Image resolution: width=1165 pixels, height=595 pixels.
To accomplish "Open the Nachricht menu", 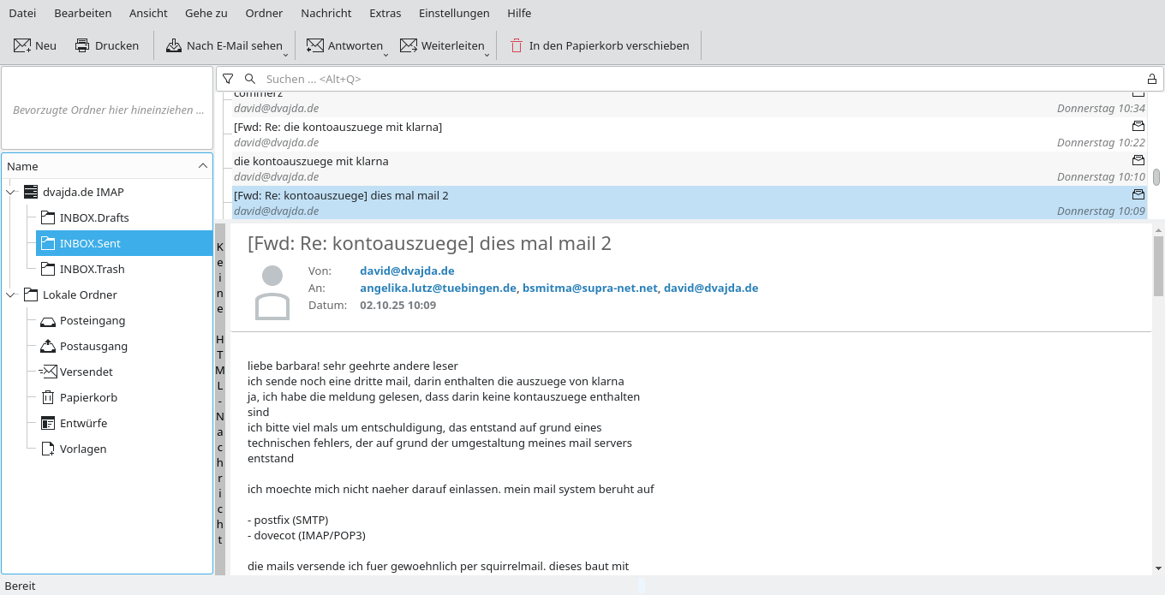I will [326, 13].
